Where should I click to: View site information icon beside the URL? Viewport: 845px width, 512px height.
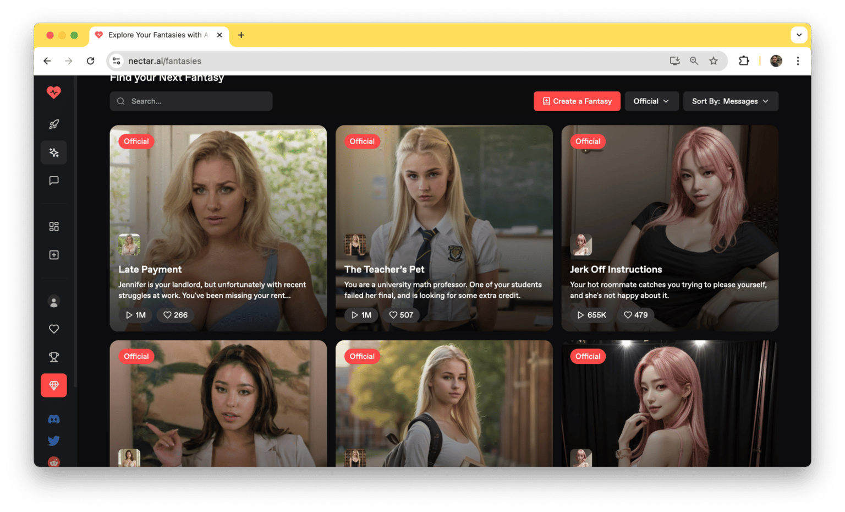pos(116,61)
